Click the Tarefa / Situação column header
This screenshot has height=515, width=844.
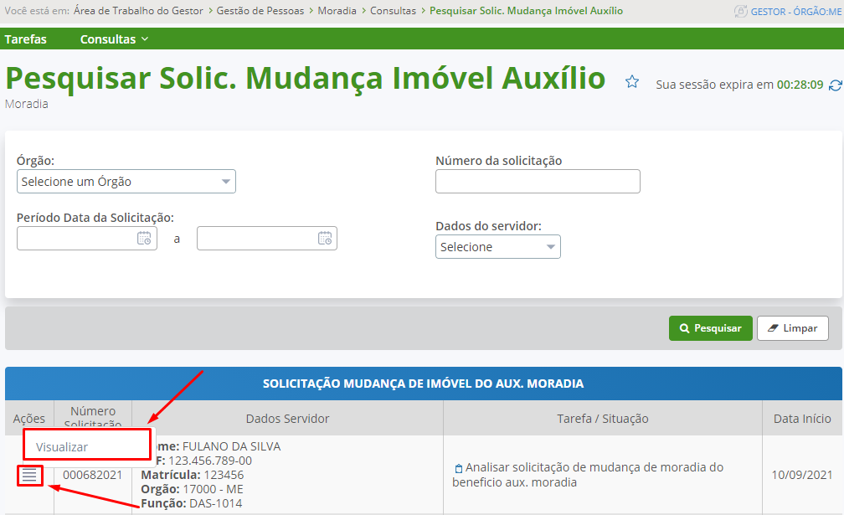tap(603, 418)
